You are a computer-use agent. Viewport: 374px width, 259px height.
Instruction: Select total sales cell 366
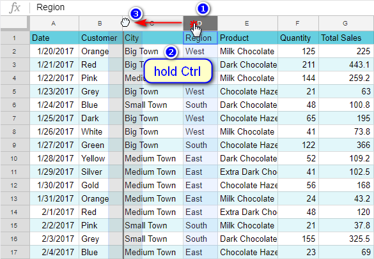(347, 145)
